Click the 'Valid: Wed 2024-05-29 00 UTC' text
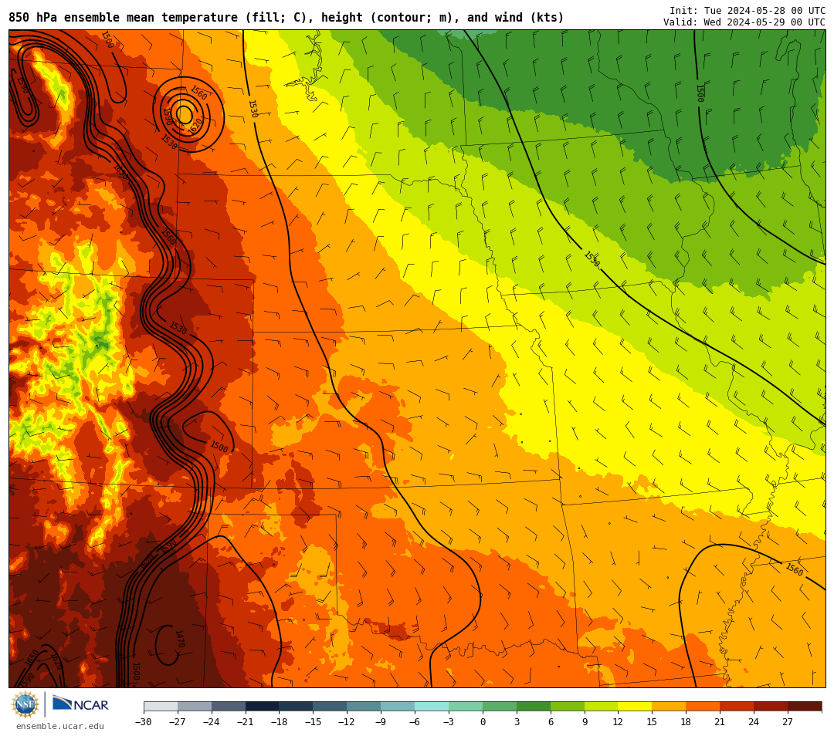This screenshot has height=736, width=834. [744, 22]
